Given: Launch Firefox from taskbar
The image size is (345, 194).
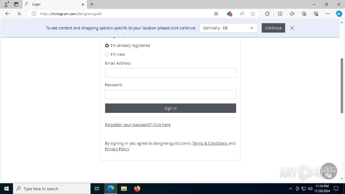Looking at the screenshot, I should pyautogui.click(x=137, y=189).
